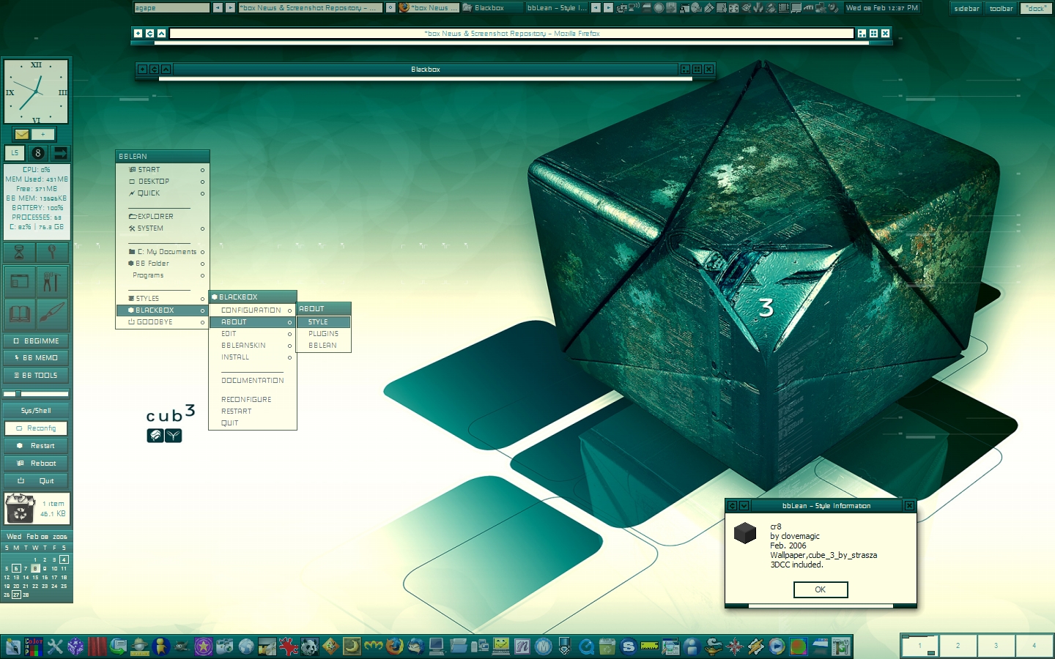
Task: Expand QUICK submenu in bbLean menu
Action: (163, 193)
